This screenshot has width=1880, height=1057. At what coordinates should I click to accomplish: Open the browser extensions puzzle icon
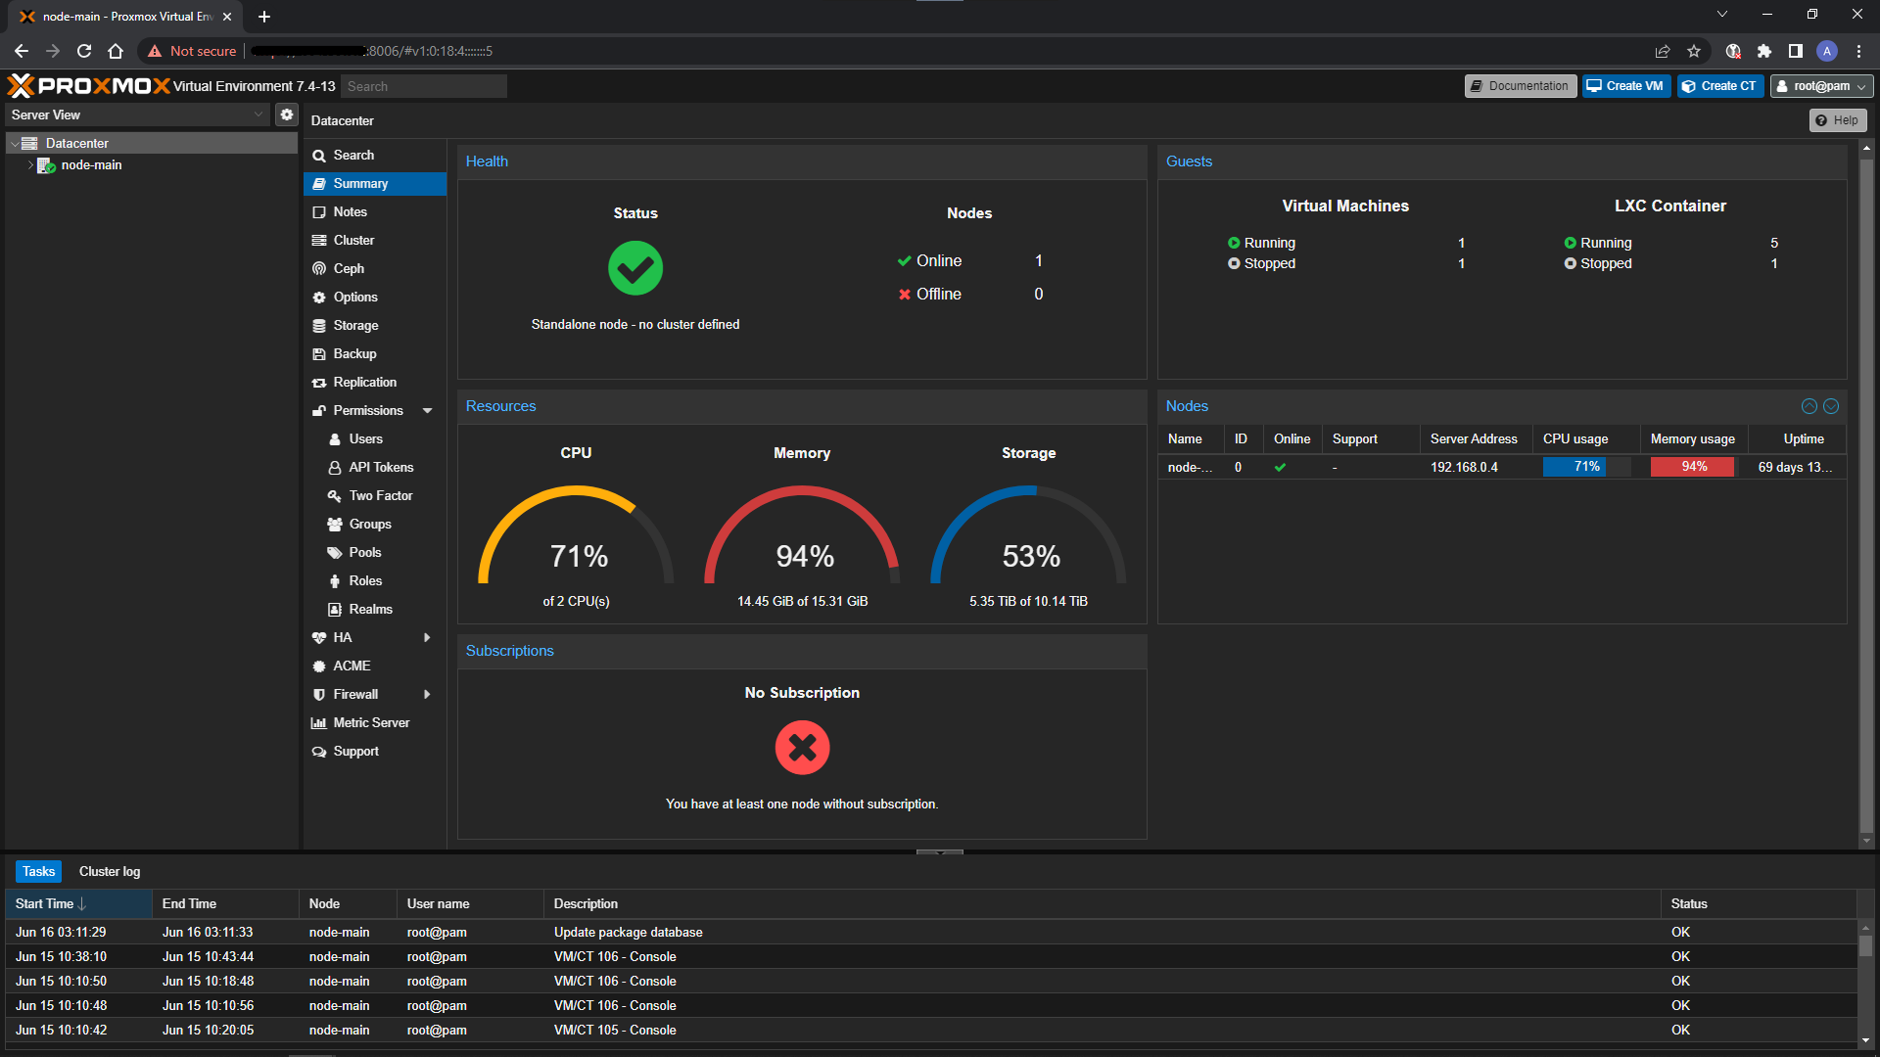click(1764, 51)
